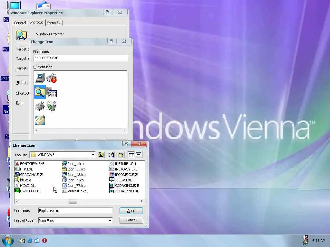Image resolution: width=330 pixels, height=247 pixels.
Task: Select the computer icon in Current icon list
Action: point(40,78)
